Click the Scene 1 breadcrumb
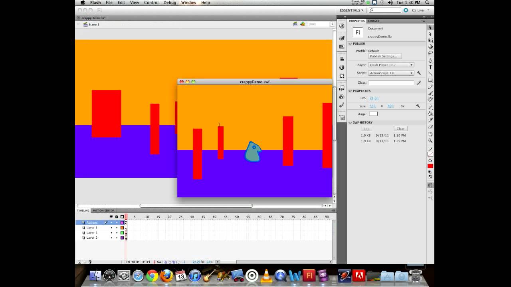Viewport: 511px width, 287px height. (x=94, y=24)
